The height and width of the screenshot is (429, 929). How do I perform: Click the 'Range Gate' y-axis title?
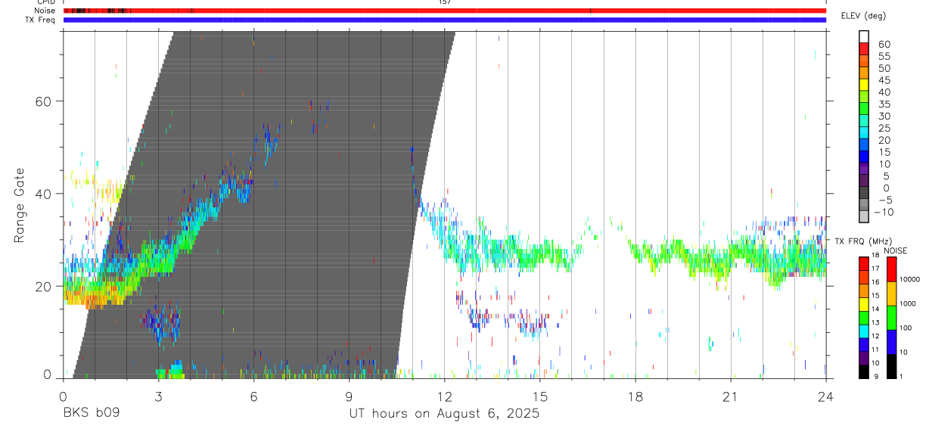click(x=20, y=205)
